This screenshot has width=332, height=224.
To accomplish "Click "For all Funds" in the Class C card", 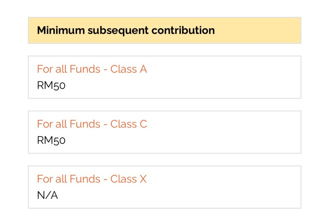I will point(69,124).
